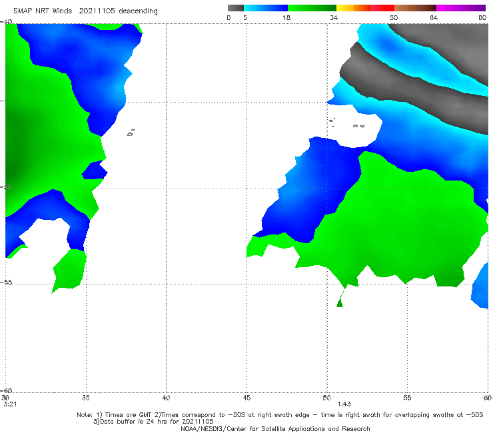Click the yellow-red 34-50 segment of color bar
The width and height of the screenshot is (493, 433).
point(365,8)
